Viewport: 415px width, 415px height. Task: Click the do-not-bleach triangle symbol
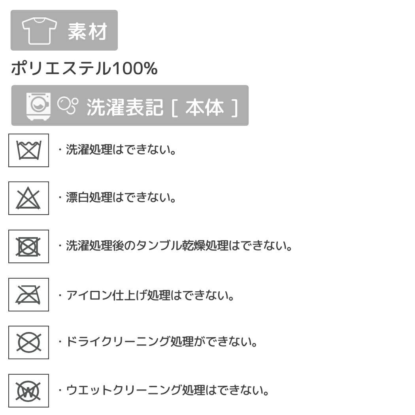(x=28, y=198)
